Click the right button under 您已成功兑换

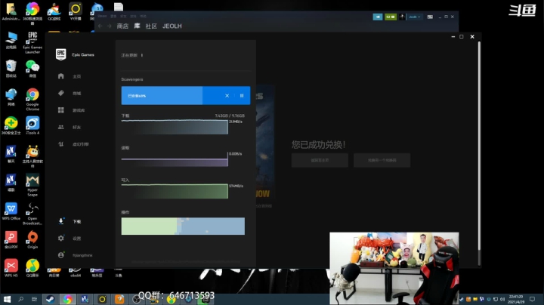pos(382,161)
